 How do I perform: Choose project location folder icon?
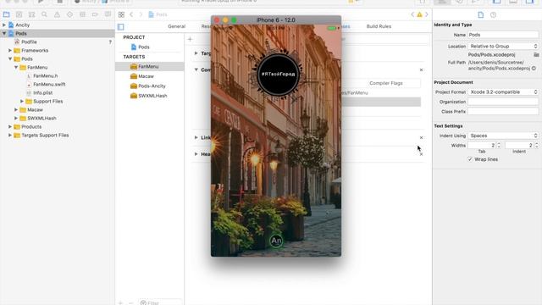[x=536, y=54]
